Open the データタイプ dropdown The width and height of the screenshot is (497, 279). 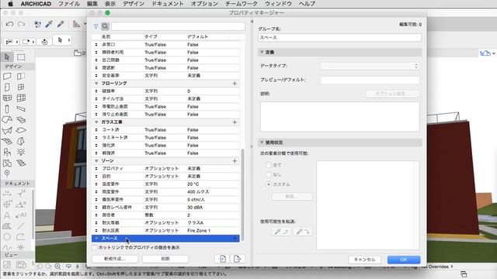tap(370, 66)
